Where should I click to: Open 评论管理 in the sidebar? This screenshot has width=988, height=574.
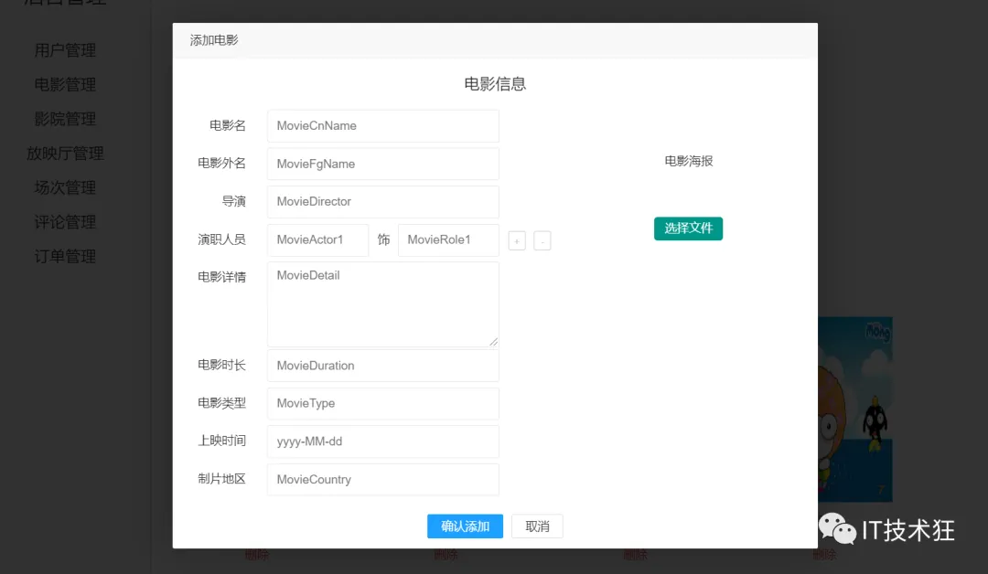click(x=65, y=221)
